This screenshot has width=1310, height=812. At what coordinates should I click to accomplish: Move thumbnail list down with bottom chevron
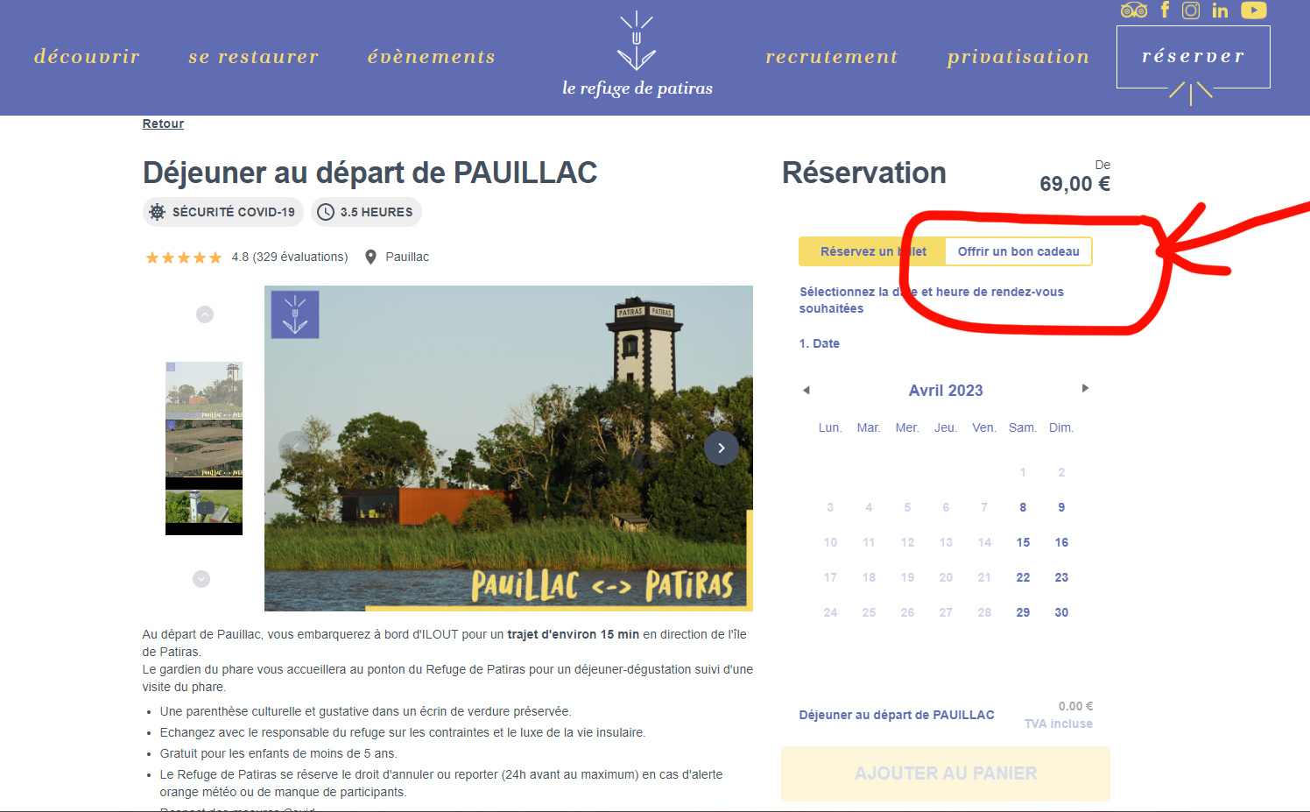(x=201, y=579)
